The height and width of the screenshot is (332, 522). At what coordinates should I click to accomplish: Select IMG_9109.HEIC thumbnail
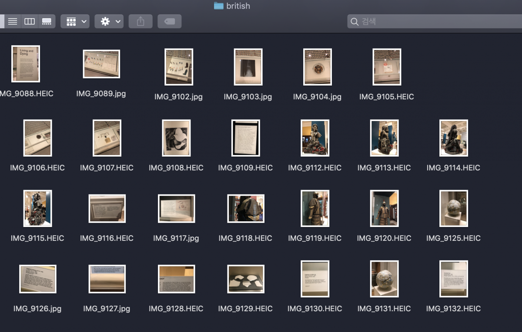click(246, 138)
